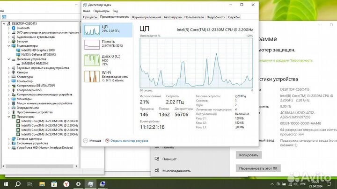Open the resource monitor link

(129, 141)
